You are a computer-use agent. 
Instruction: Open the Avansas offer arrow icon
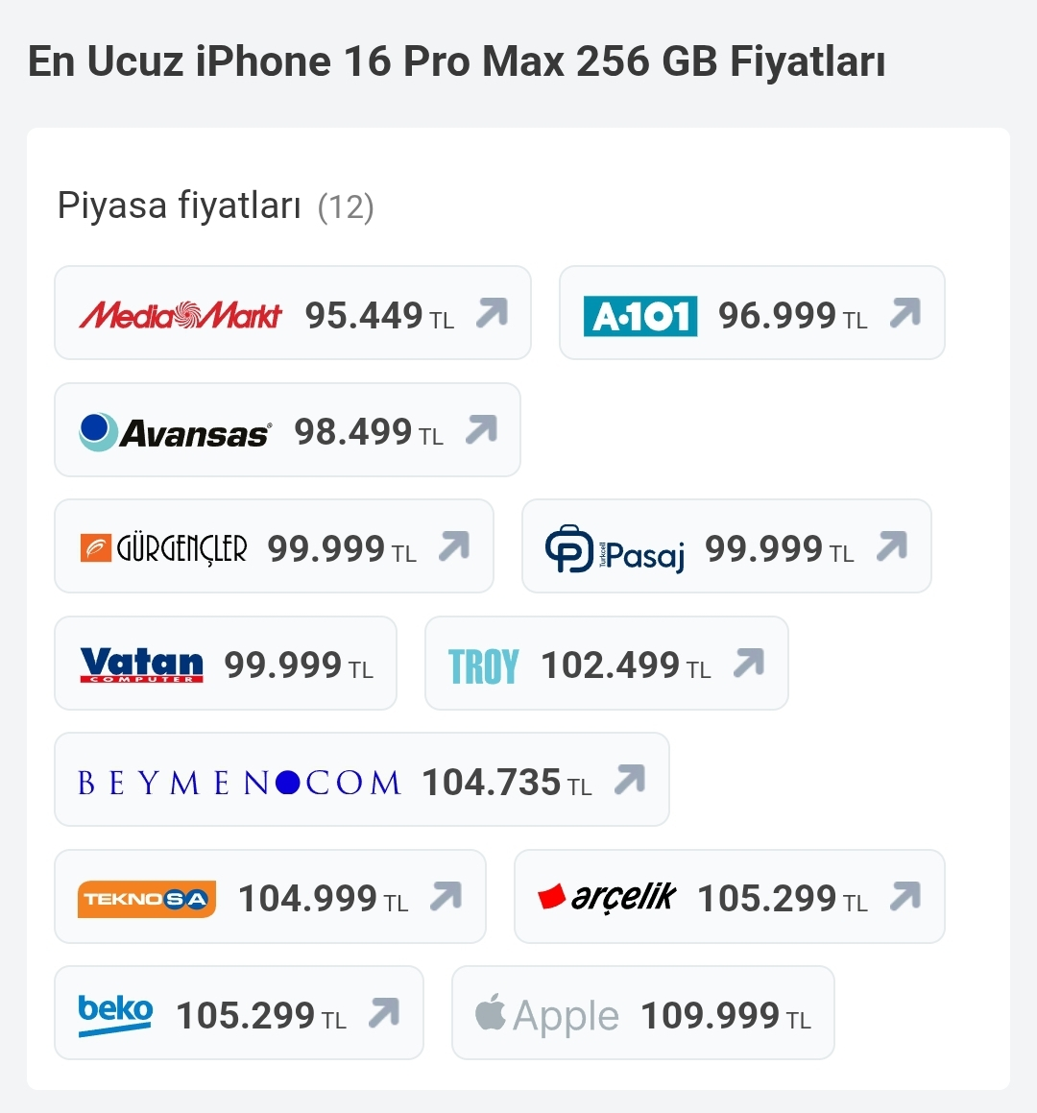tap(481, 429)
